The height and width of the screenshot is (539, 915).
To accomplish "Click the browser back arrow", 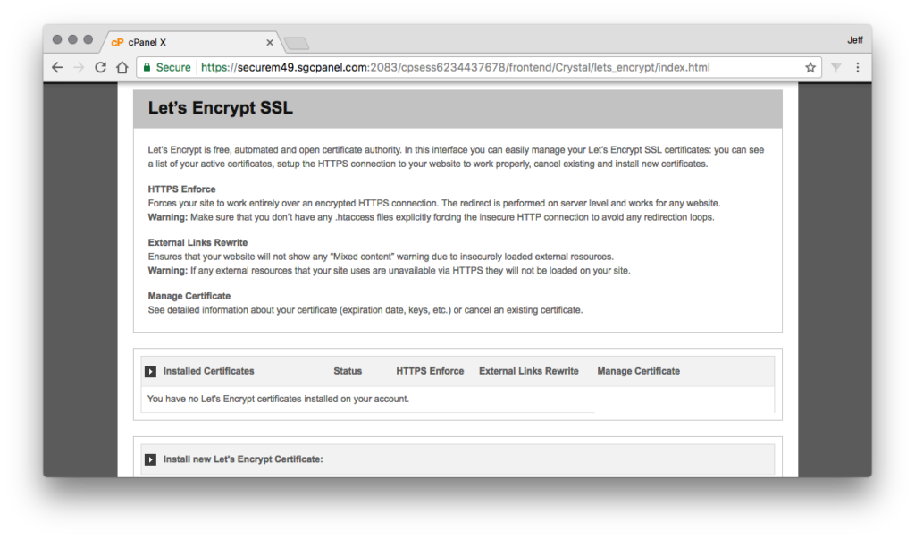I will [57, 67].
